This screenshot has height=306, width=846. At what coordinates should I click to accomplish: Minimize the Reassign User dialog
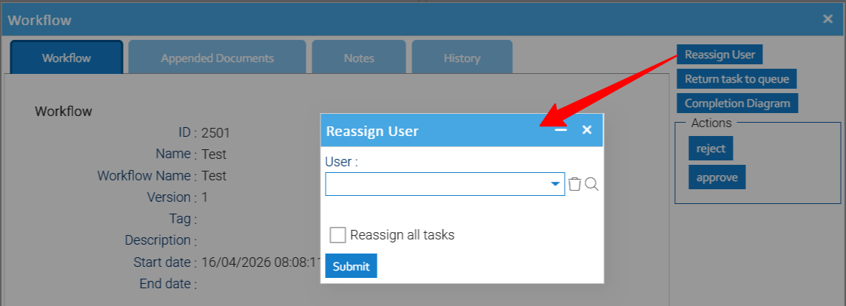tap(561, 130)
